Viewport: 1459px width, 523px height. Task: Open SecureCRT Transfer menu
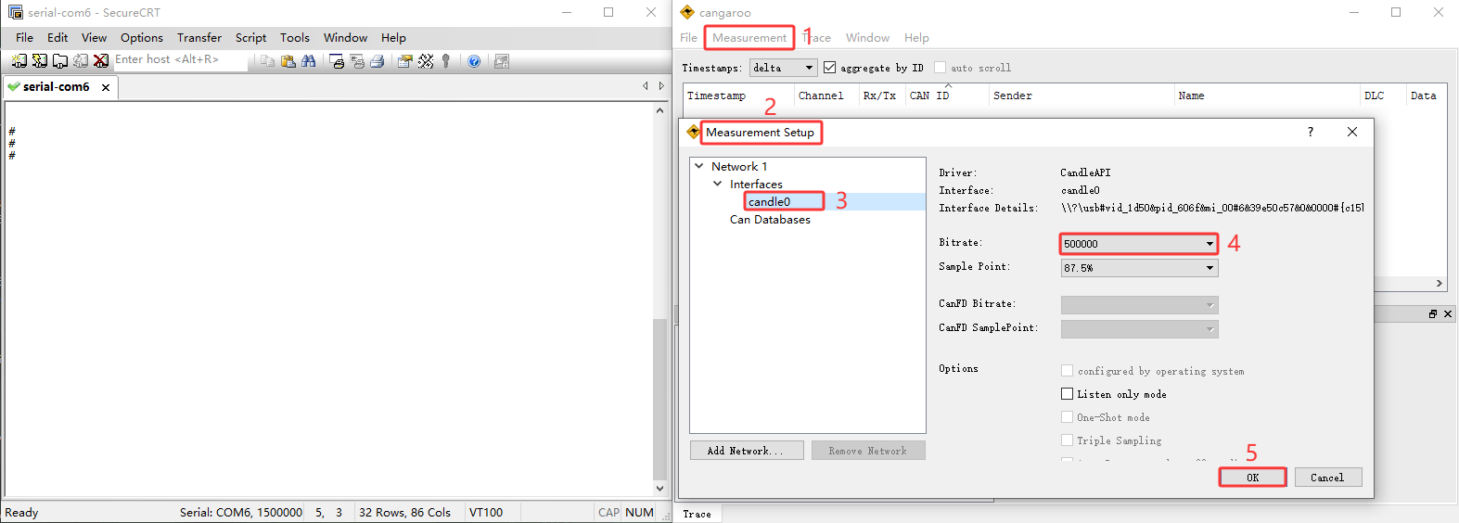[199, 38]
